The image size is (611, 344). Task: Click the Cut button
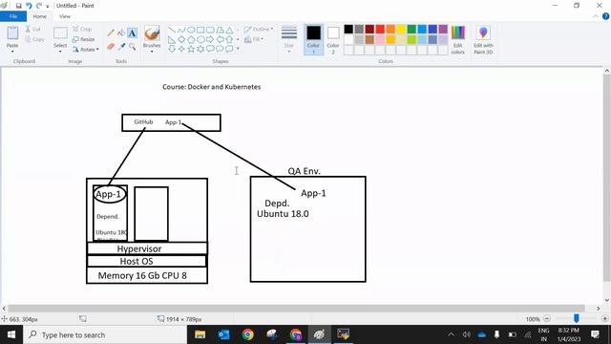(x=33, y=30)
